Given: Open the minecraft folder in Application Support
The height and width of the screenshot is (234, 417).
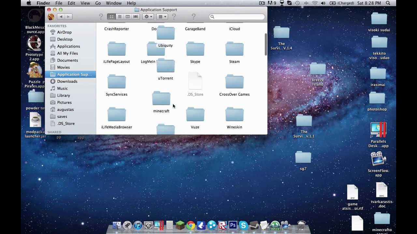Looking at the screenshot, I should (161, 98).
